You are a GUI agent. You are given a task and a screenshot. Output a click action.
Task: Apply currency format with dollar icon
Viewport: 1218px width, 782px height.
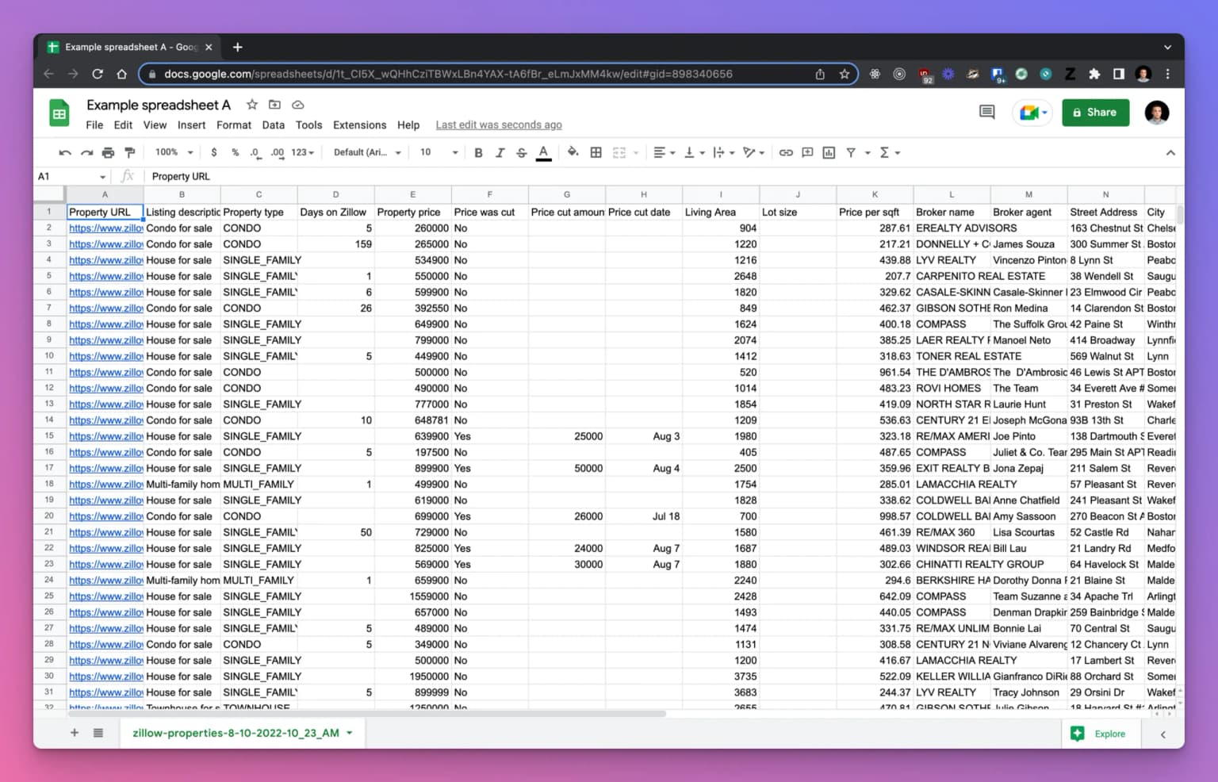213,152
